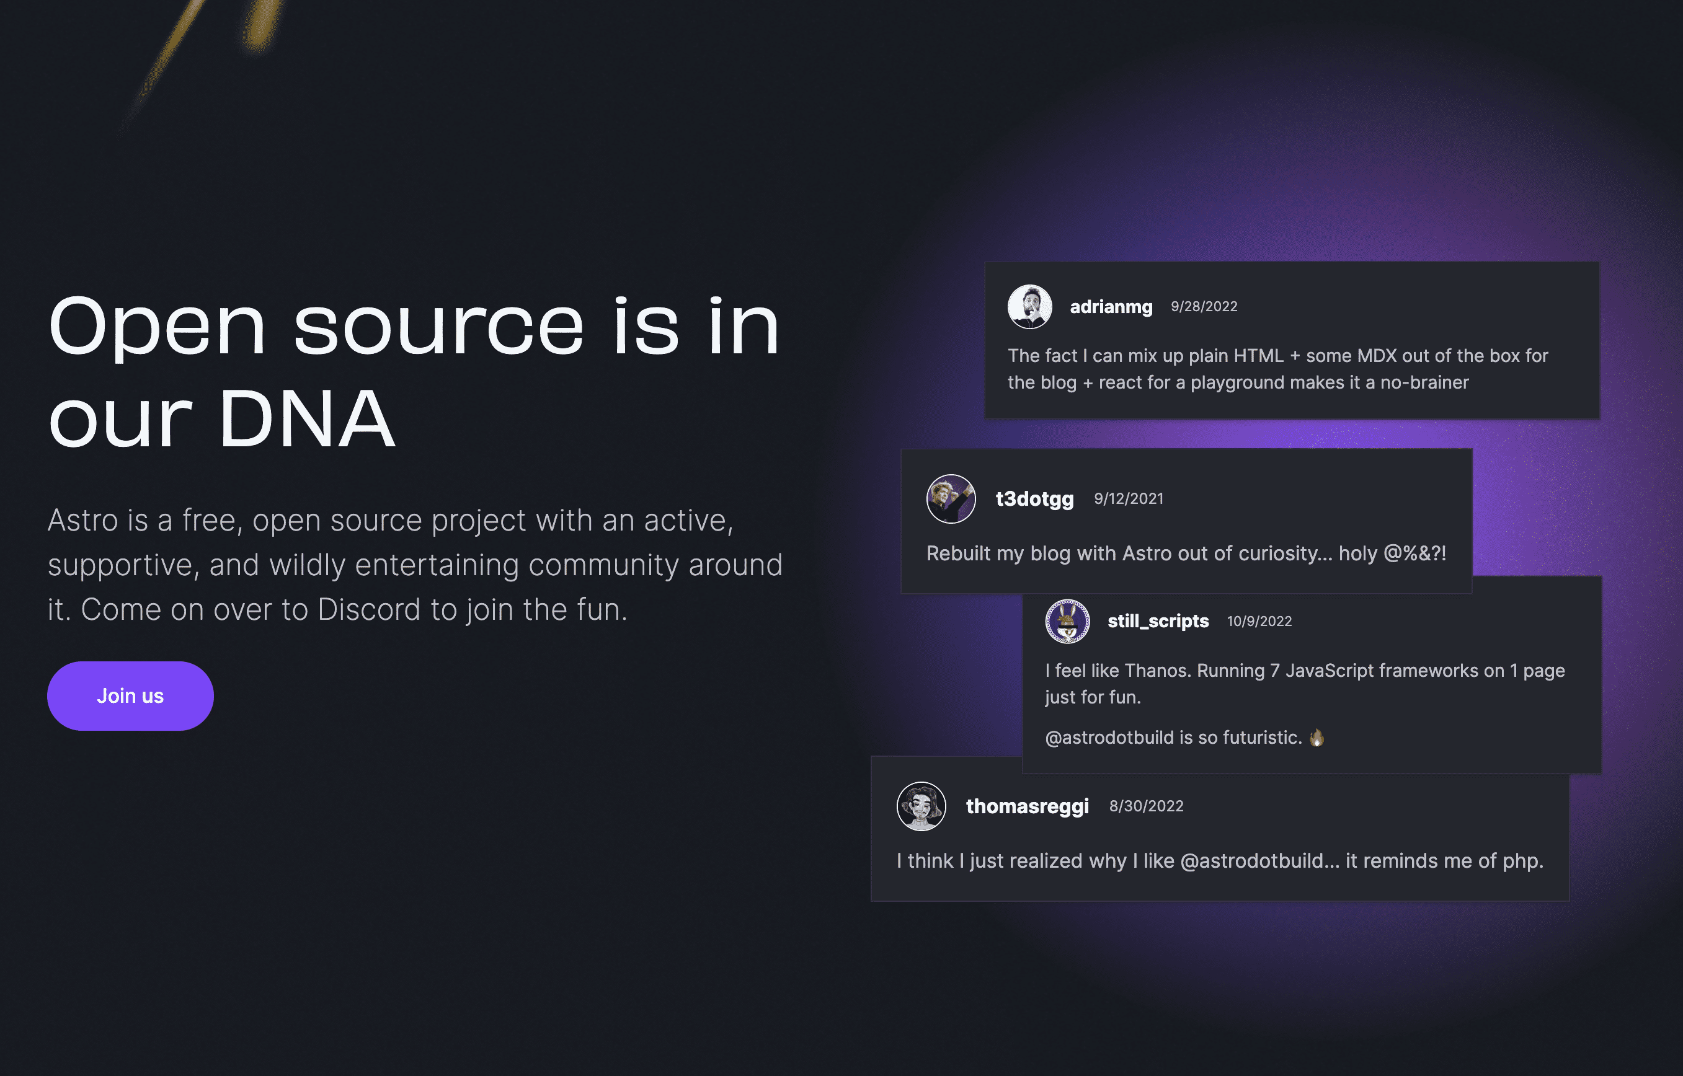This screenshot has width=1683, height=1076.
Task: Click the 10/9/2022 date on still_scripts' post
Action: click(x=1259, y=621)
